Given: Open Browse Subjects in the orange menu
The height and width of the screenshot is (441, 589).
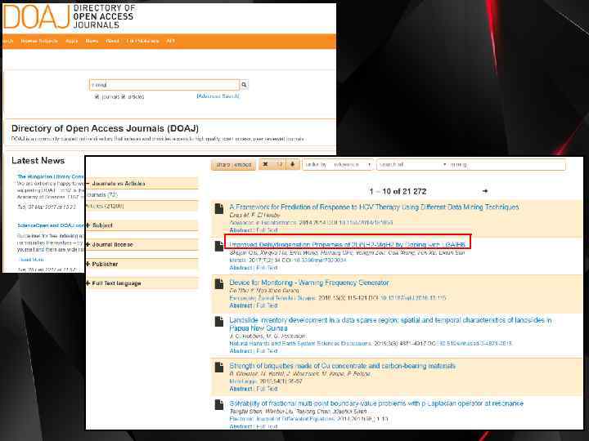Looking at the screenshot, I should [39, 41].
